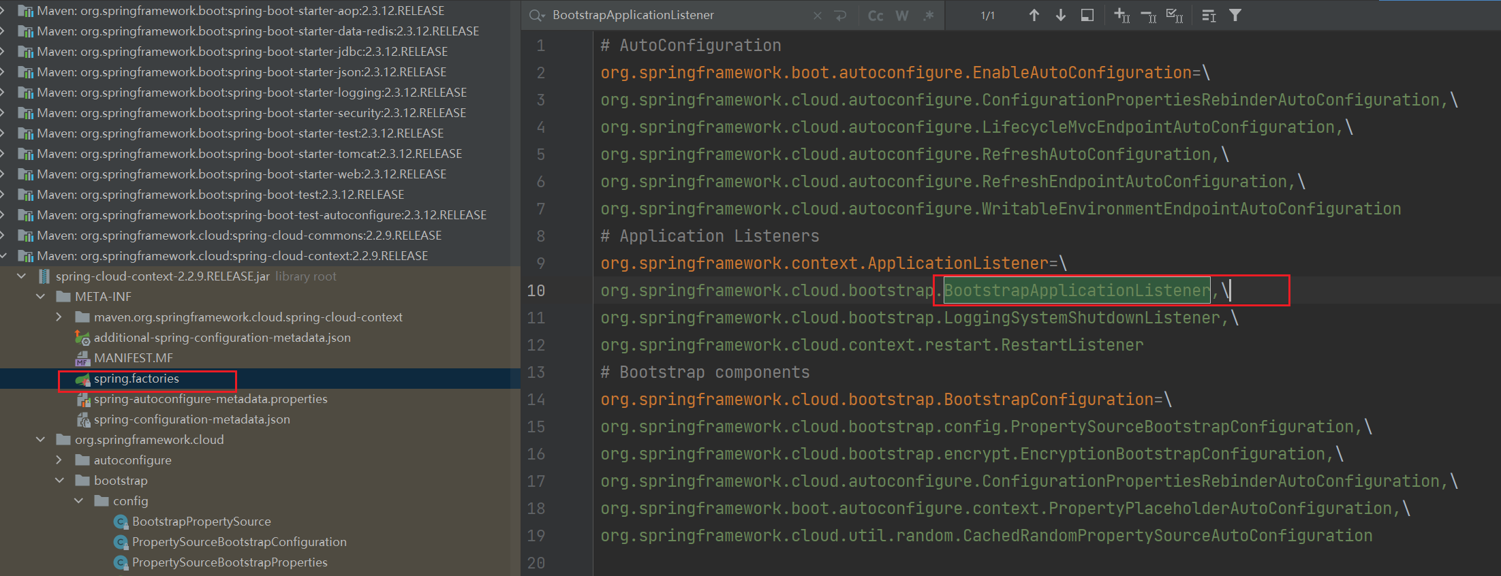Open the search filter funnel
1501x576 pixels.
coord(1235,15)
